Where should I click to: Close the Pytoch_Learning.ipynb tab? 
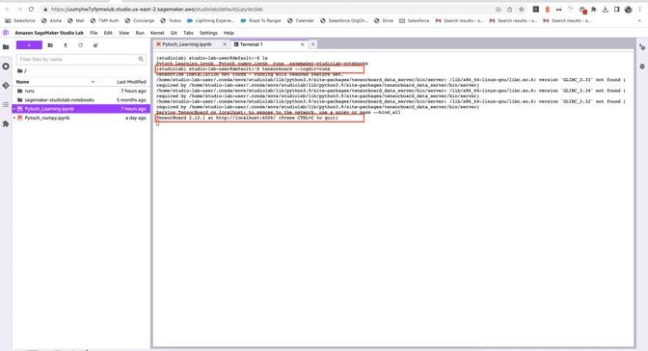(225, 44)
